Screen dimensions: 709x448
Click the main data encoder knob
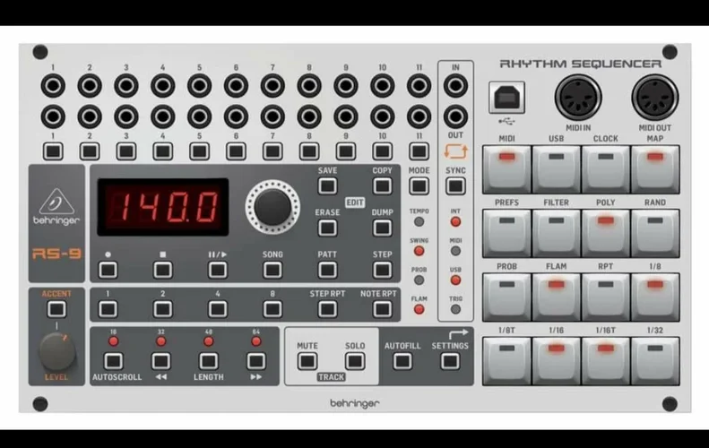click(272, 207)
